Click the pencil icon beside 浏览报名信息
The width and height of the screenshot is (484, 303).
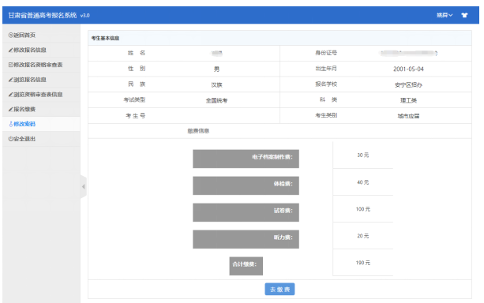(11, 80)
